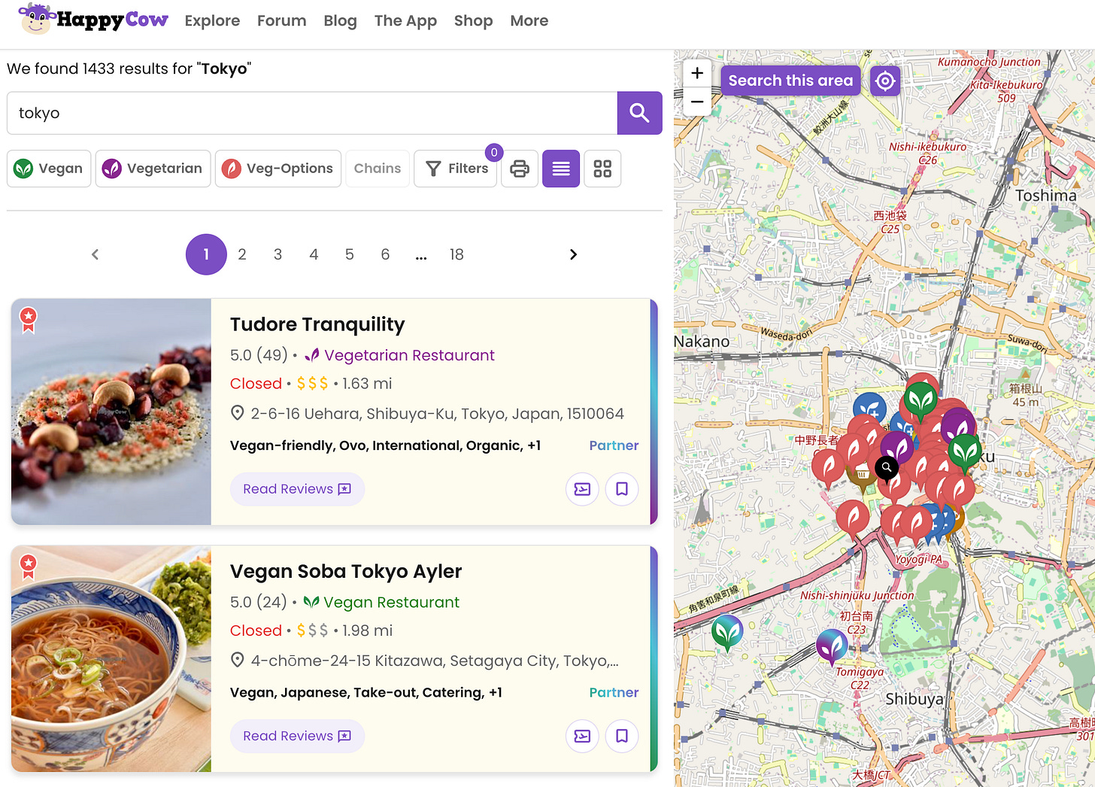
Task: Click the award ribbon on Tudore Tranquility photo
Action: point(29,320)
